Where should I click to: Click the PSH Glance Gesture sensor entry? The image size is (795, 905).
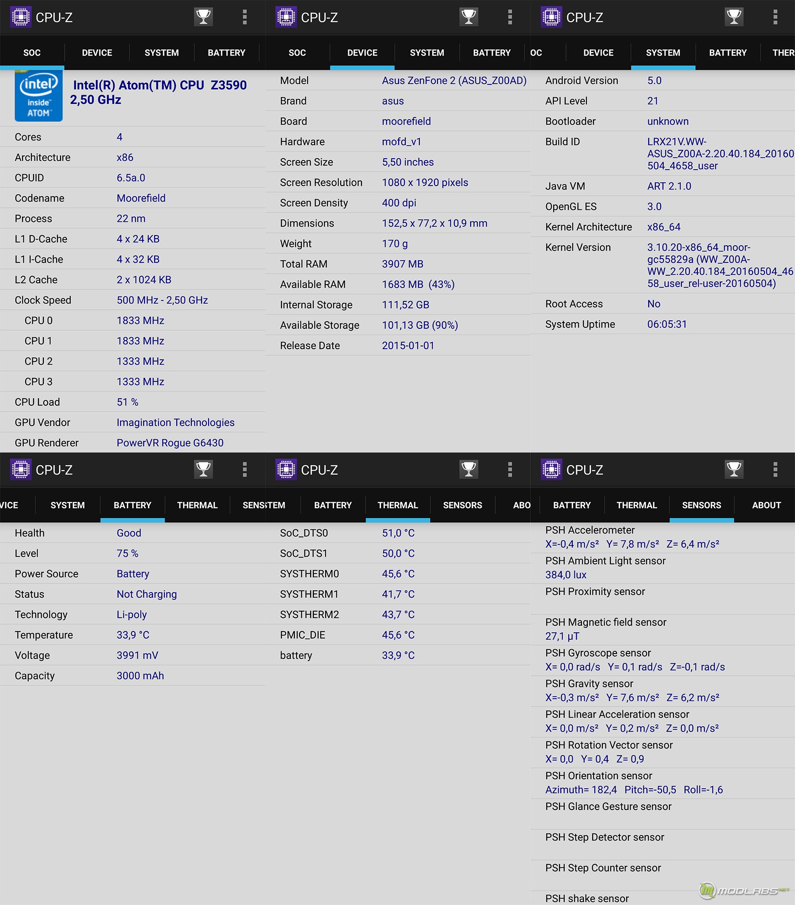pyautogui.click(x=662, y=814)
